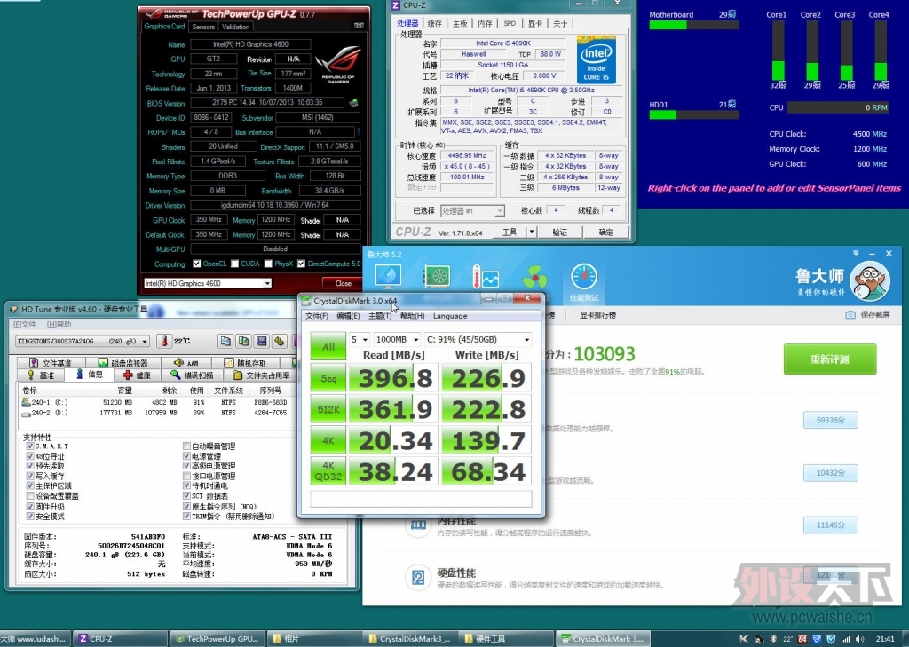The width and height of the screenshot is (909, 647).
Task: Open 显卡排行榜 link in Ludashi
Action: [x=597, y=315]
